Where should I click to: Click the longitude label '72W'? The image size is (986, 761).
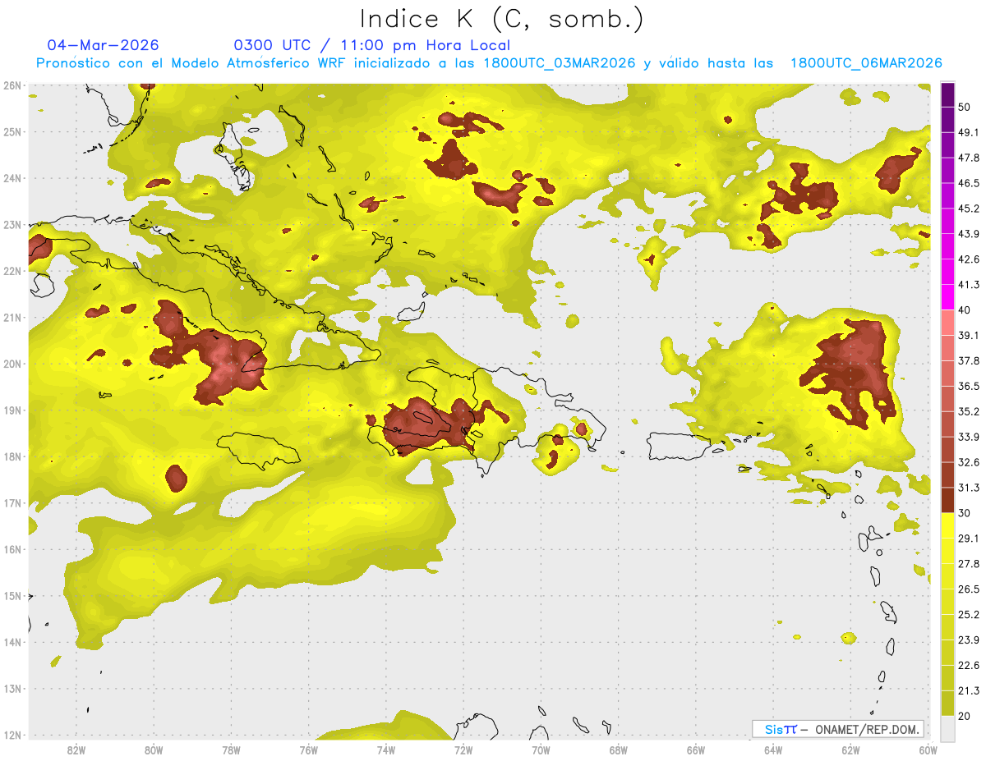463,750
